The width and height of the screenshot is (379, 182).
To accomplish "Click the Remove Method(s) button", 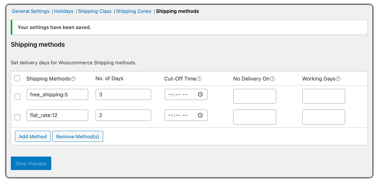I will click(x=78, y=136).
